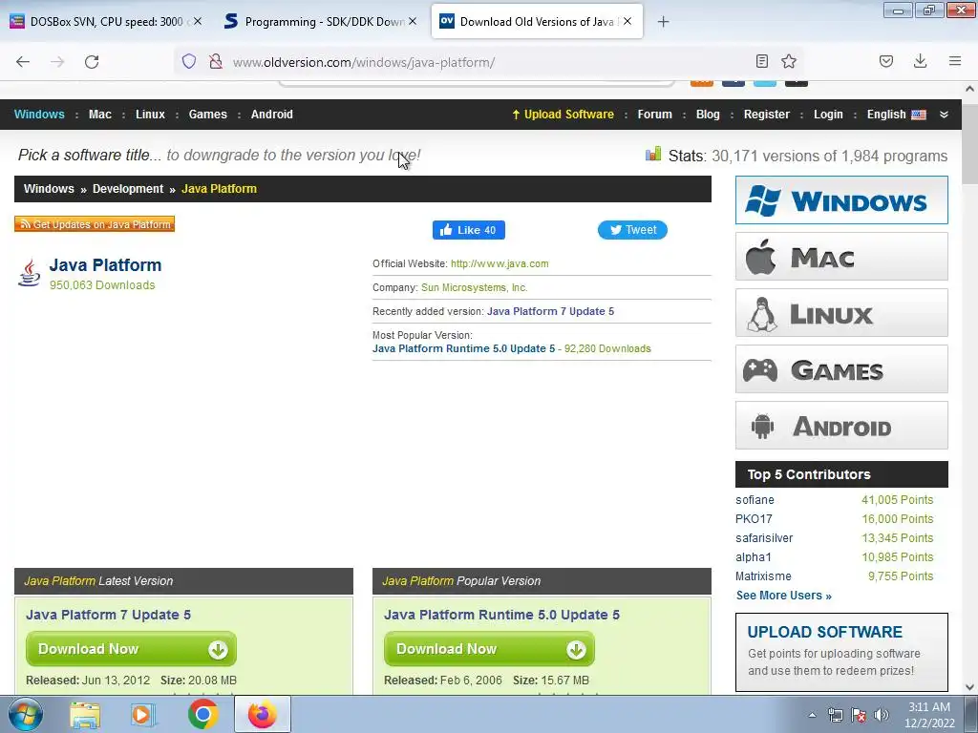Screen dimensions: 978x733
Task: Close the Download Old Versions of Java tab
Action: coord(627,21)
